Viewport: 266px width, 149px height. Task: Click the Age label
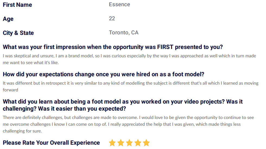click(x=8, y=19)
